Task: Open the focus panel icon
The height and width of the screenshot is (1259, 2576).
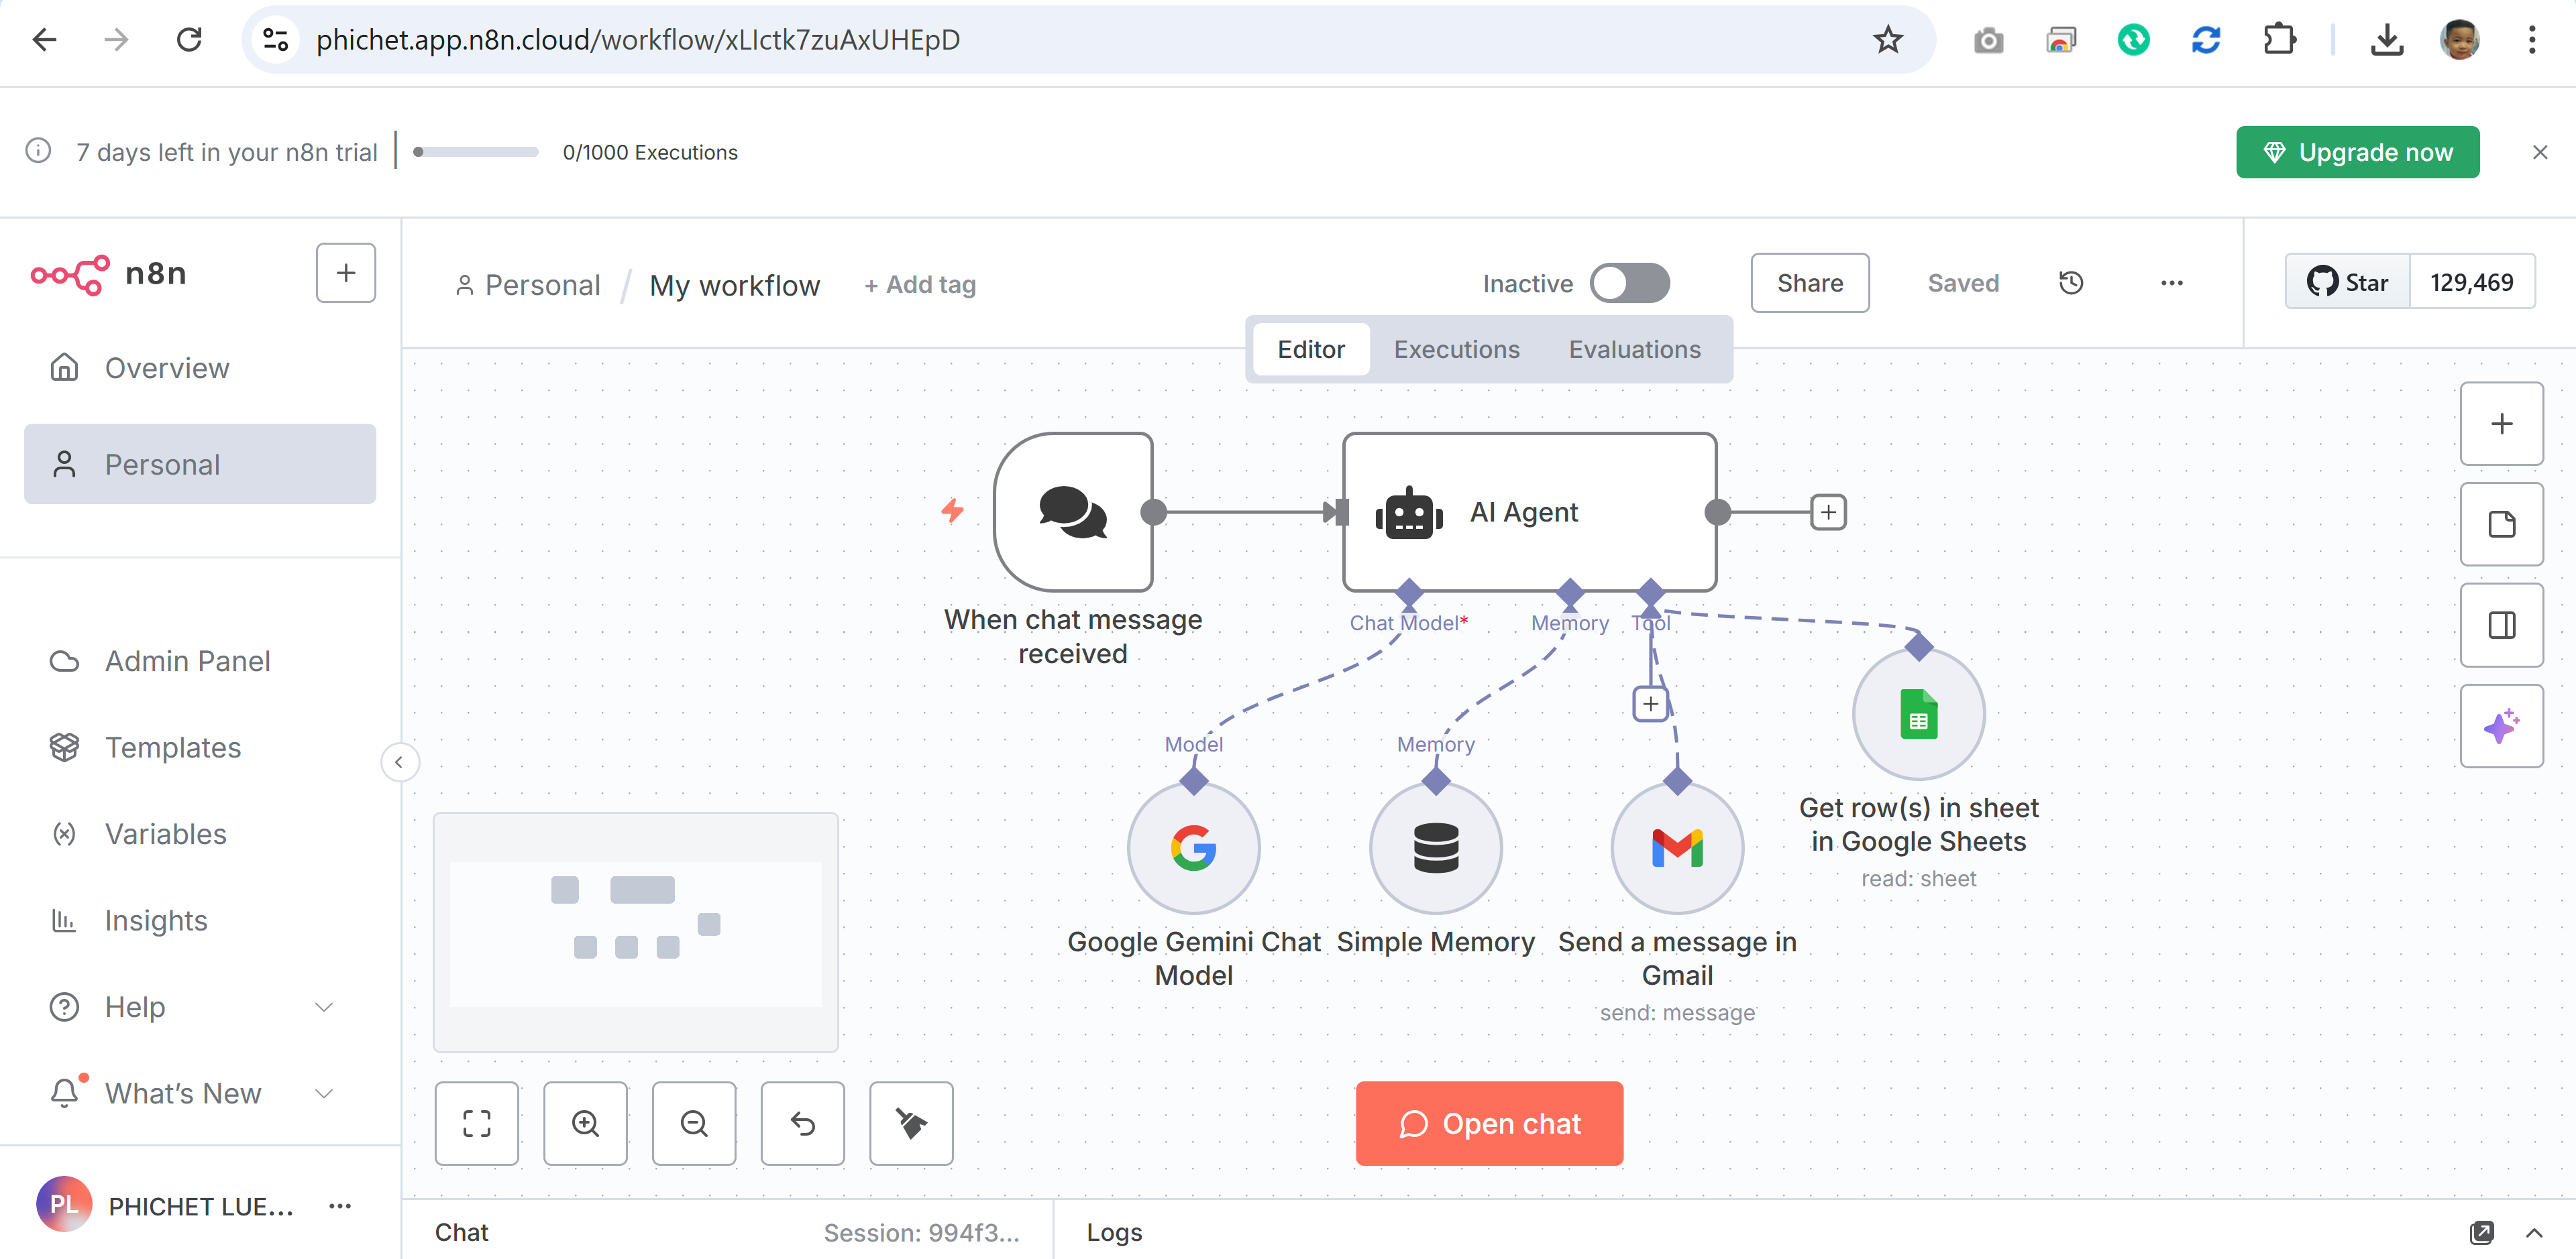Action: [x=2501, y=625]
